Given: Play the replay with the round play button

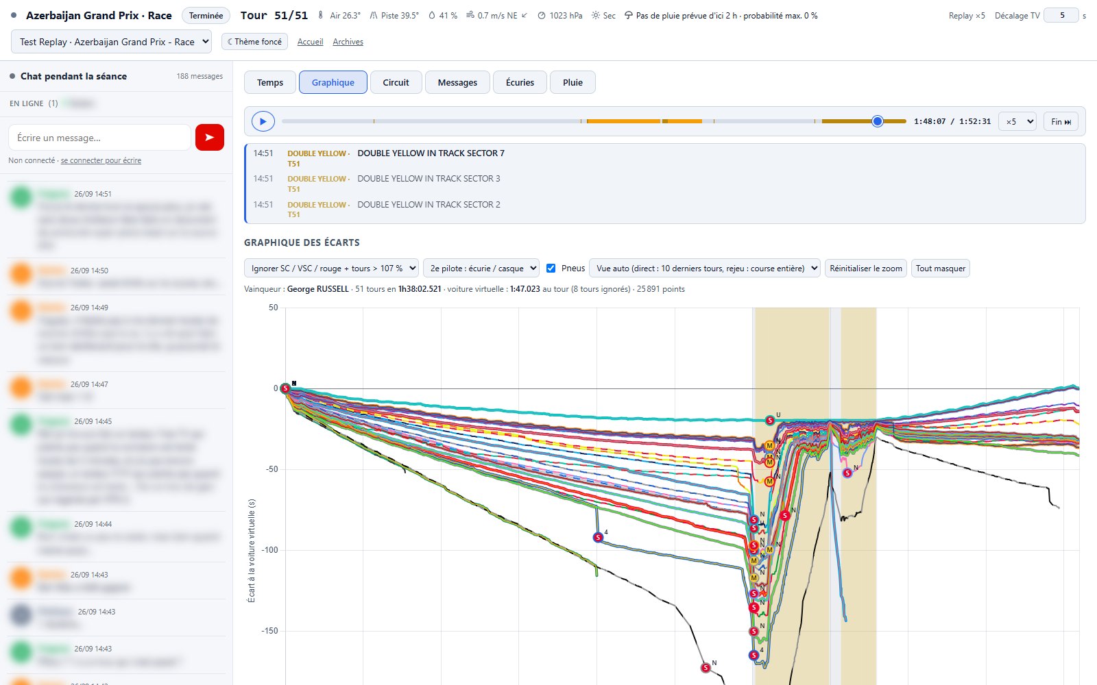Looking at the screenshot, I should [263, 121].
